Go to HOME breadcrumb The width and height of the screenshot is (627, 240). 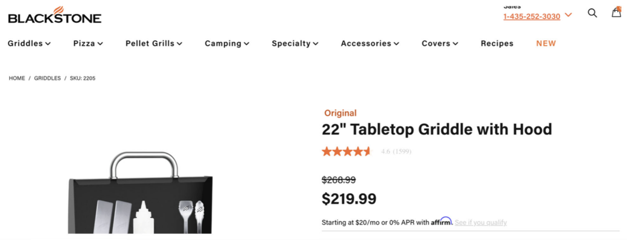point(17,79)
